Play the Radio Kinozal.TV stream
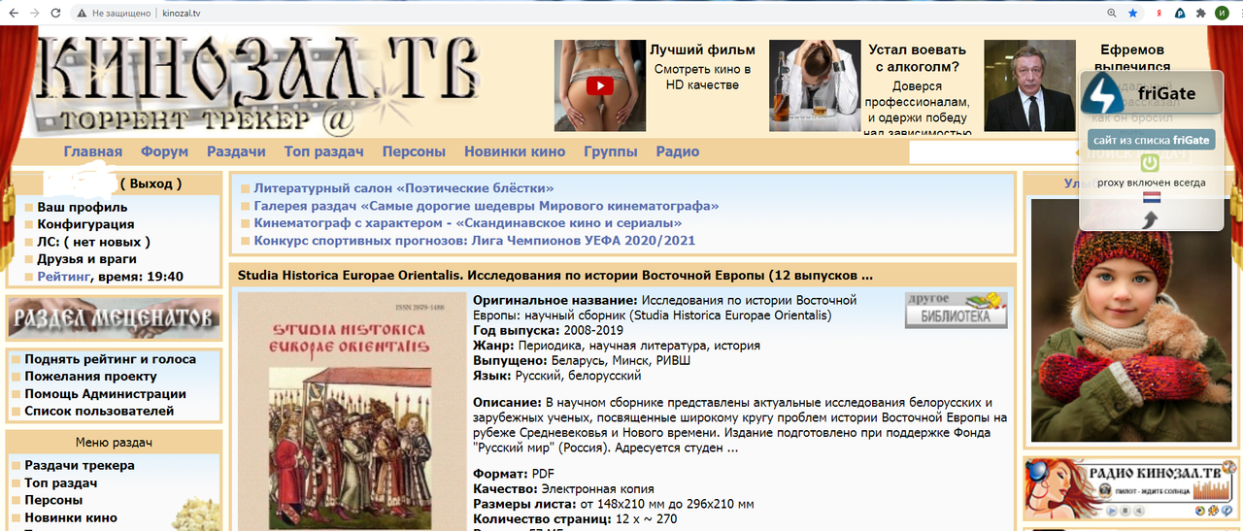Screen dimensions: 1243x531 pyautogui.click(x=1112, y=511)
